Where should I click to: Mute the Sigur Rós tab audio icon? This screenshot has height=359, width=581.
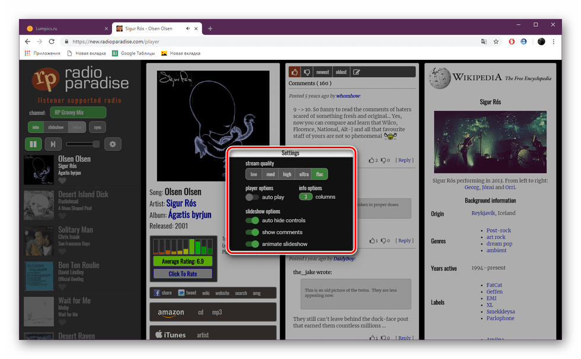[188, 28]
